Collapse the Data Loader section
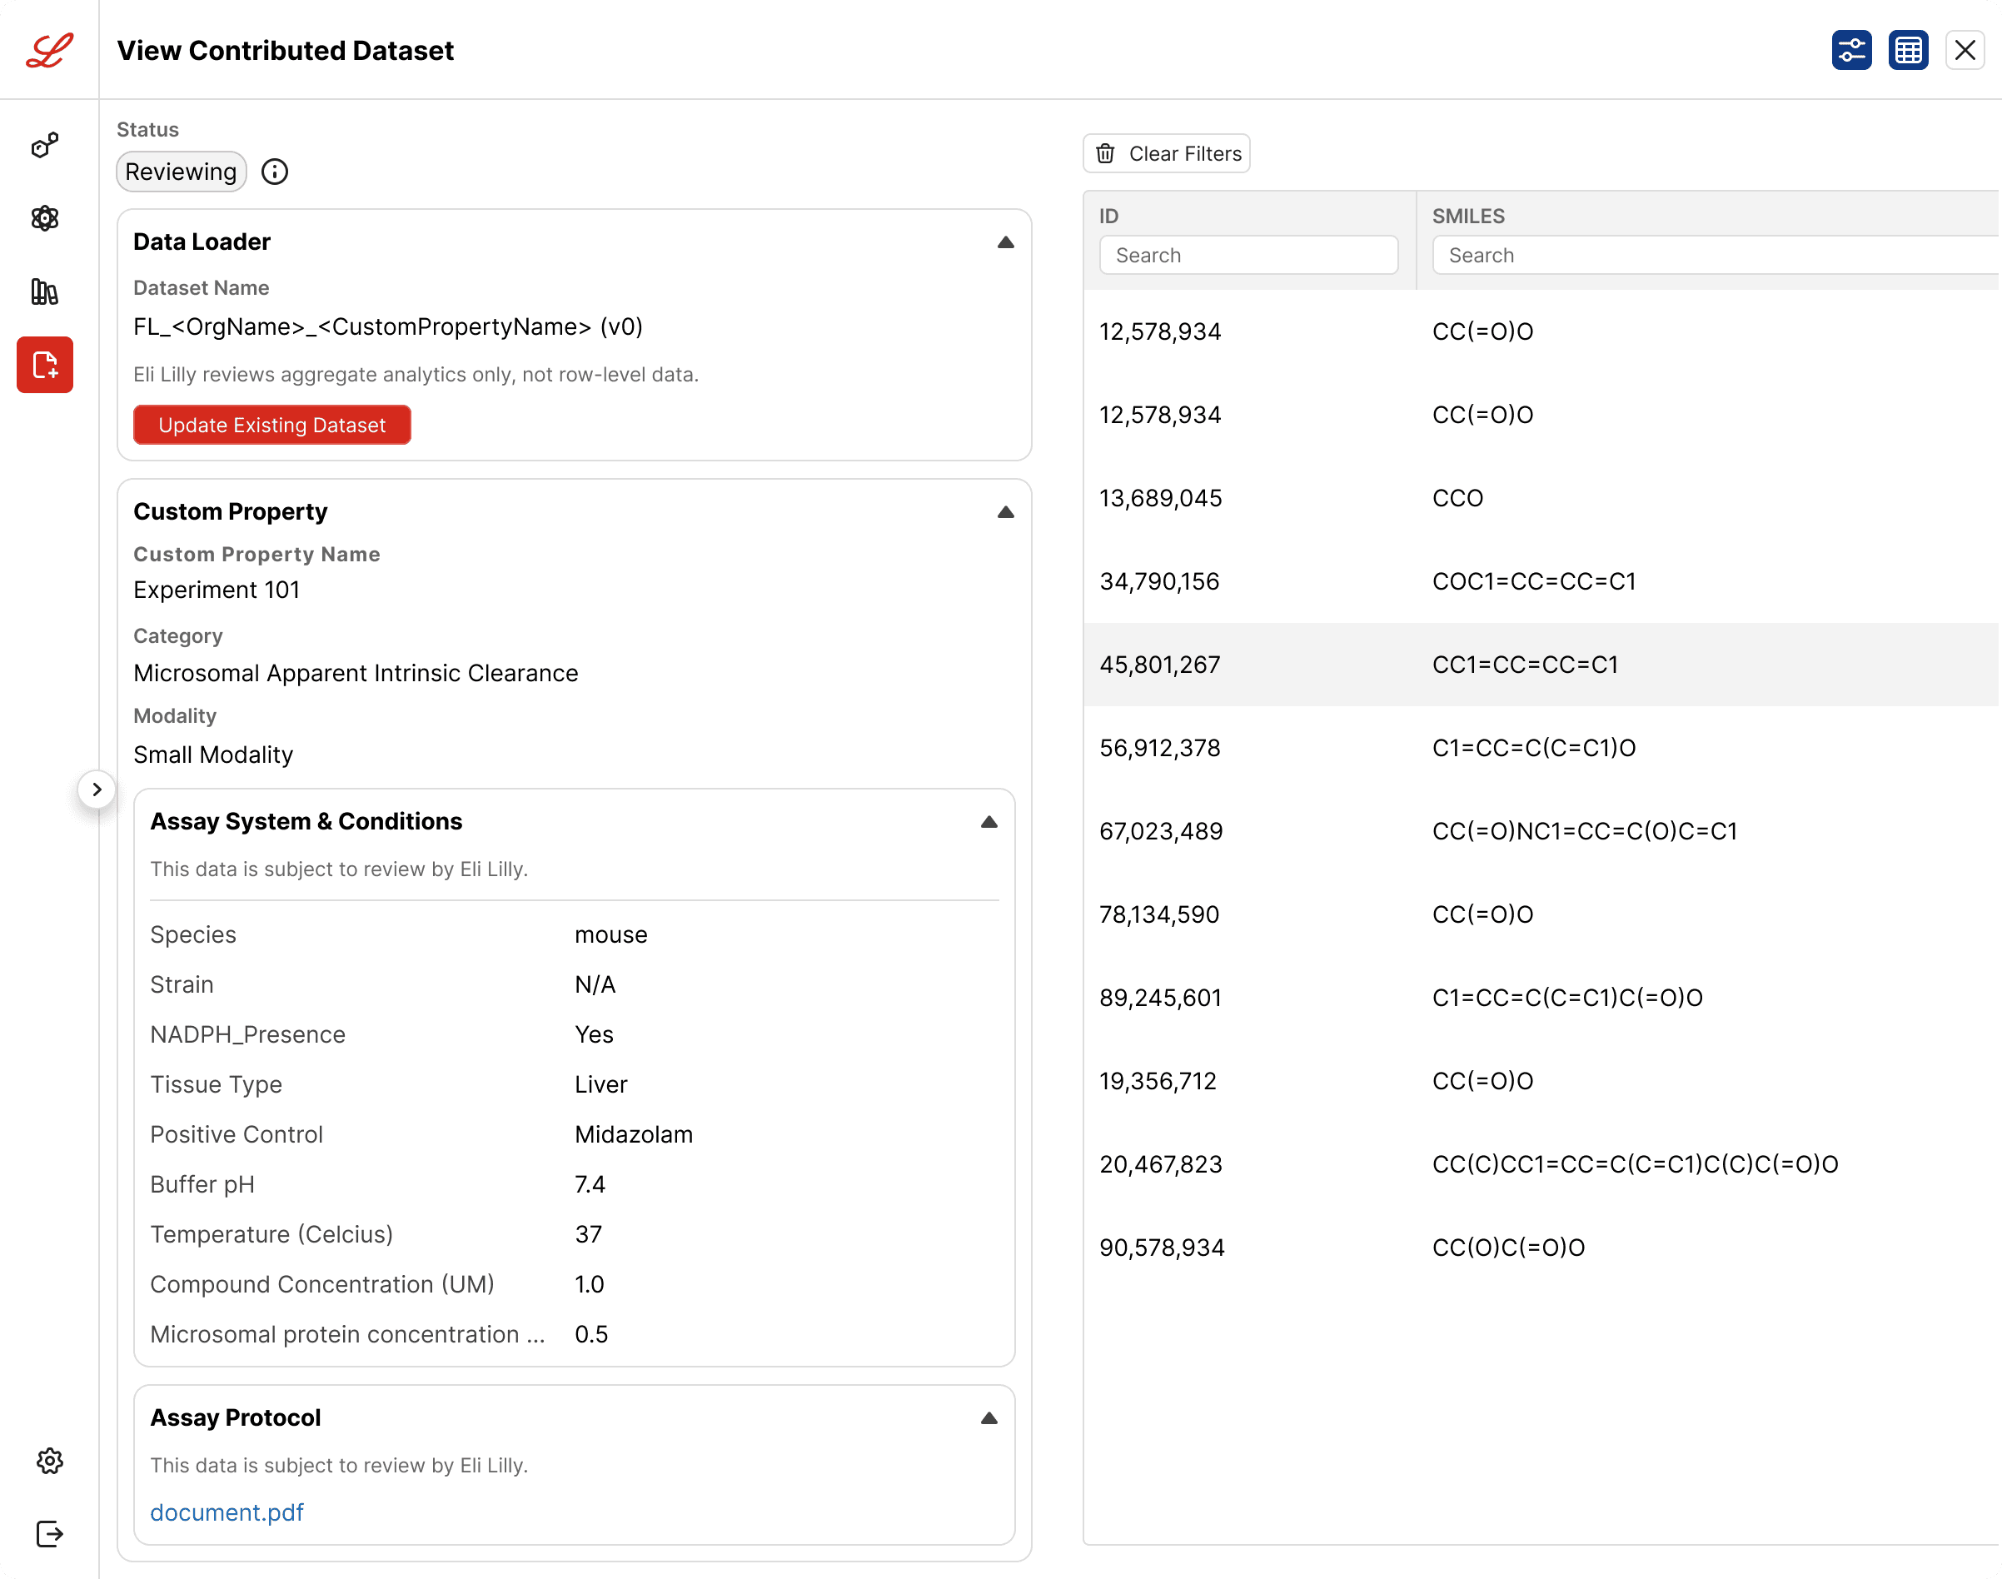Image resolution: width=2002 pixels, height=1579 pixels. (x=1006, y=242)
